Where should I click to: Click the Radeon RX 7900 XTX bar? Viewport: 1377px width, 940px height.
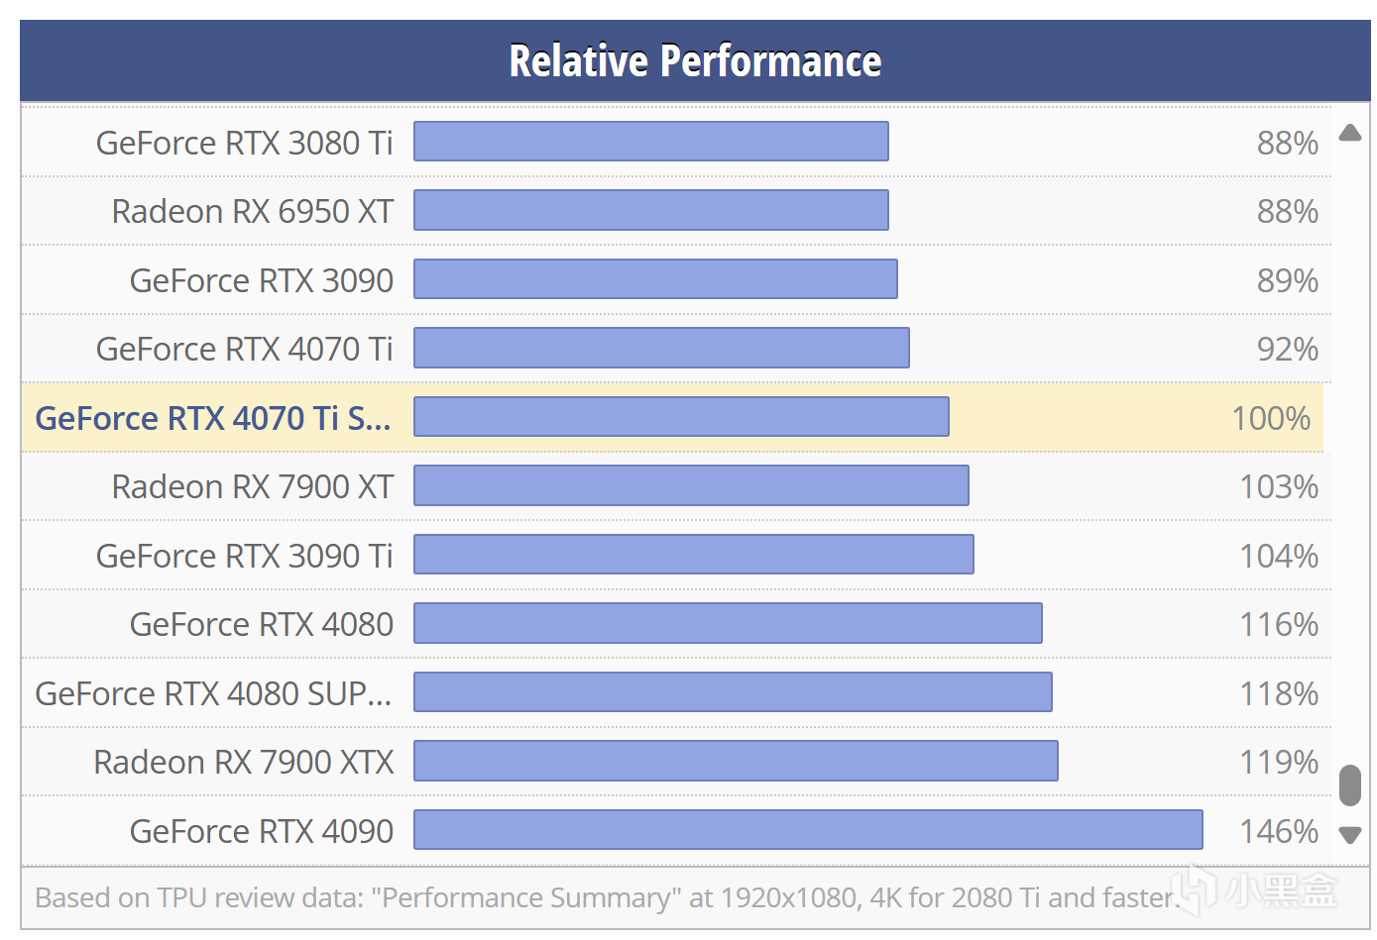click(x=736, y=761)
